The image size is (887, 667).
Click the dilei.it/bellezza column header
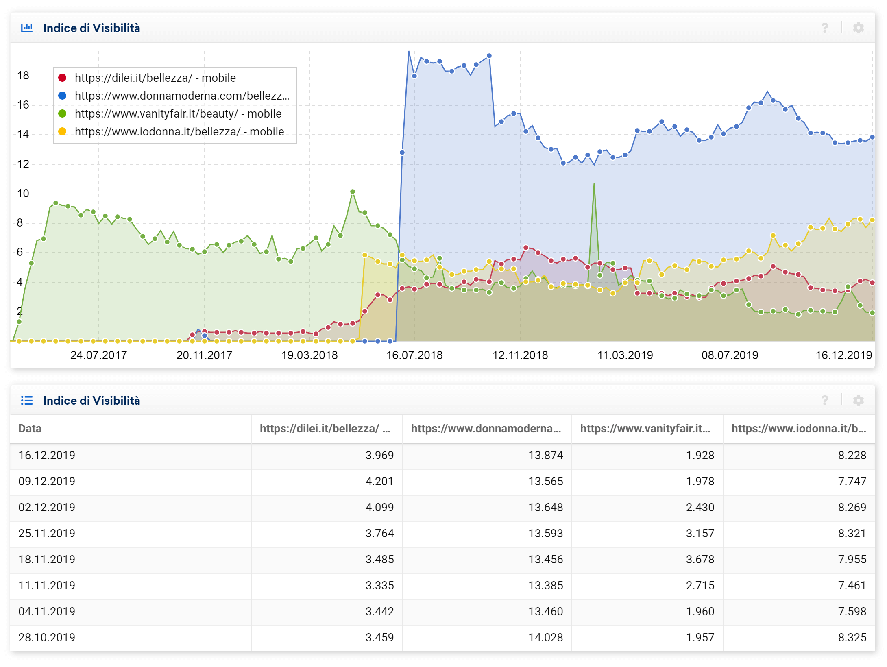coord(325,429)
